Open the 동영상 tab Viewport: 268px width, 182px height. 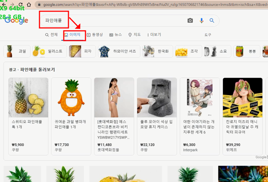click(95, 35)
